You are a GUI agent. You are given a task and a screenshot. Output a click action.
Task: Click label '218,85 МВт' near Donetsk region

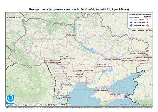[125, 59]
